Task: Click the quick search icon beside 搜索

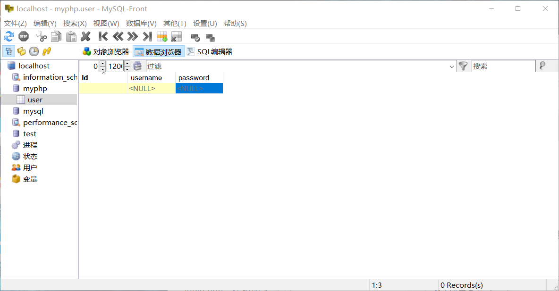Action: pyautogui.click(x=542, y=66)
